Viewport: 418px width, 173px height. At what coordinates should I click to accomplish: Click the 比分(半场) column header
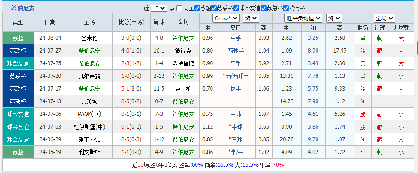(131, 22)
